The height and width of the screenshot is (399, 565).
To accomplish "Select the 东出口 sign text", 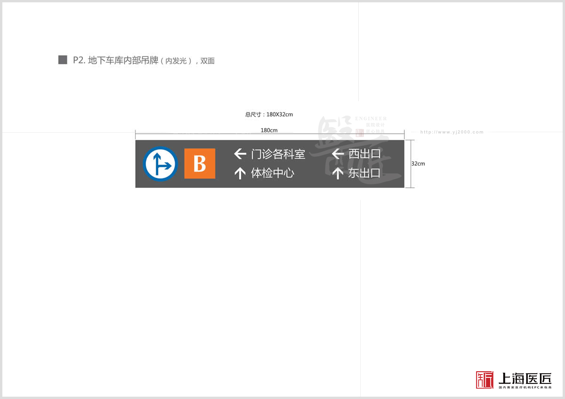I will pyautogui.click(x=364, y=173).
